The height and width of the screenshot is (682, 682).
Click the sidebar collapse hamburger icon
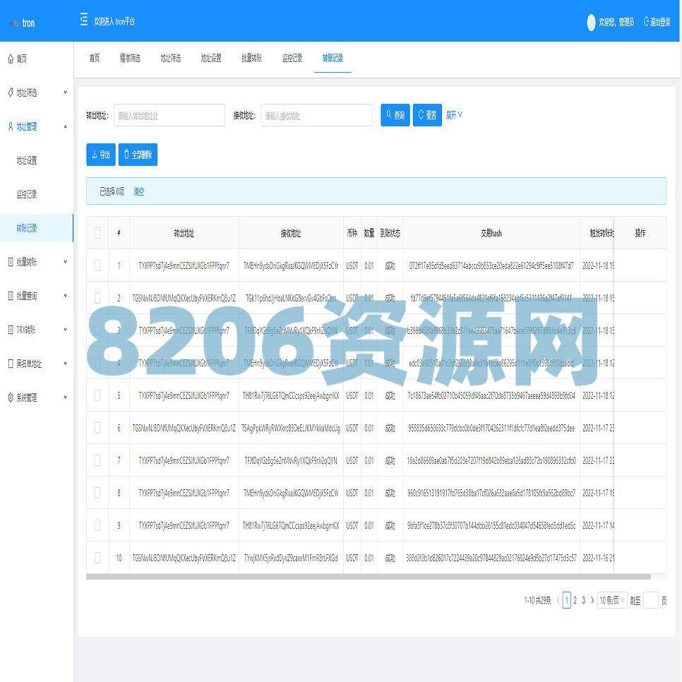point(83,20)
